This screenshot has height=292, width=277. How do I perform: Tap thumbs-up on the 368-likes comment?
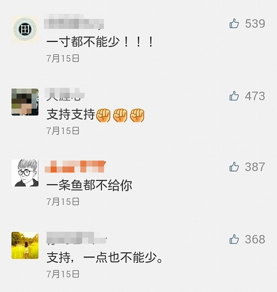(234, 239)
